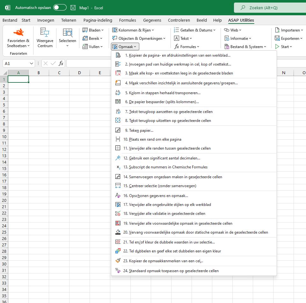The image size is (306, 303).
Task: Expand the Objecten & Opmerkingen menu
Action: [139, 39]
